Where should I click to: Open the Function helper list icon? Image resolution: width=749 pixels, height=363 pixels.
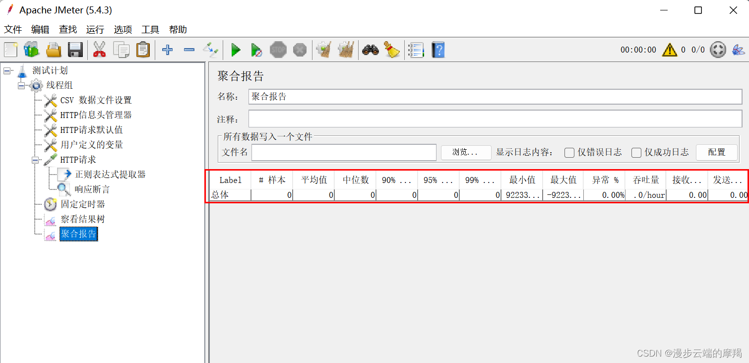pyautogui.click(x=416, y=50)
